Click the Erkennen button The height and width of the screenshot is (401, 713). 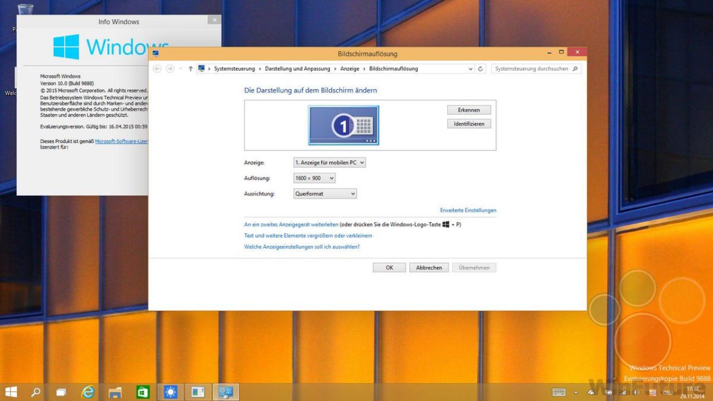click(469, 110)
